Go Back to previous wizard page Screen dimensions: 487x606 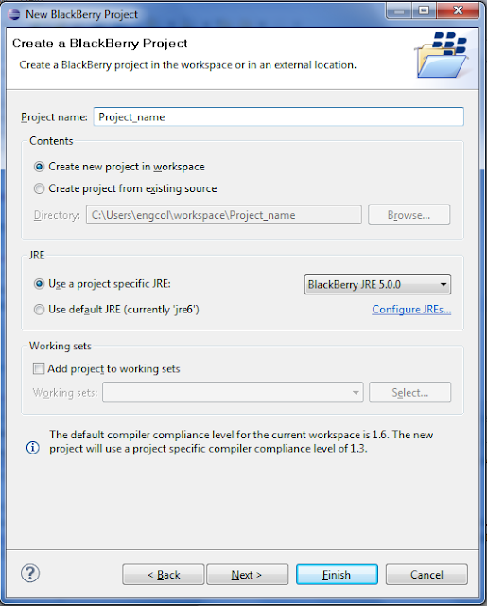coord(164,575)
